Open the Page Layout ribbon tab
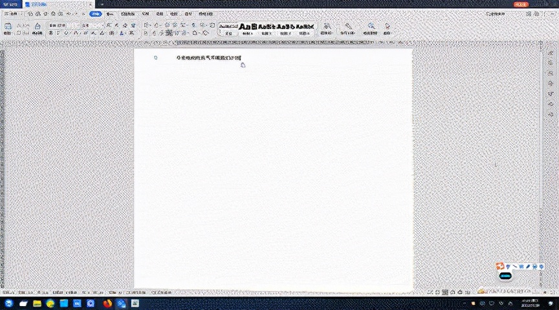 (127, 14)
